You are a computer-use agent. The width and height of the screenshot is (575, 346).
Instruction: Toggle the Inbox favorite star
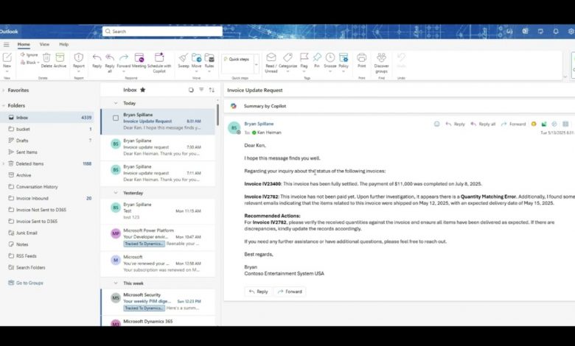coord(143,90)
